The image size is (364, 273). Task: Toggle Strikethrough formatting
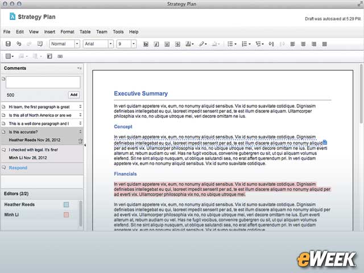[177, 44]
